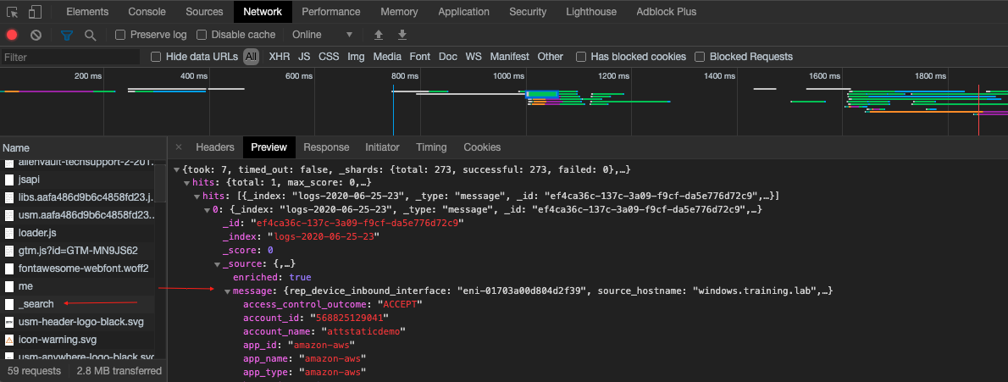Image resolution: width=1008 pixels, height=382 pixels.
Task: Show the Timing tab of request
Action: (x=430, y=147)
